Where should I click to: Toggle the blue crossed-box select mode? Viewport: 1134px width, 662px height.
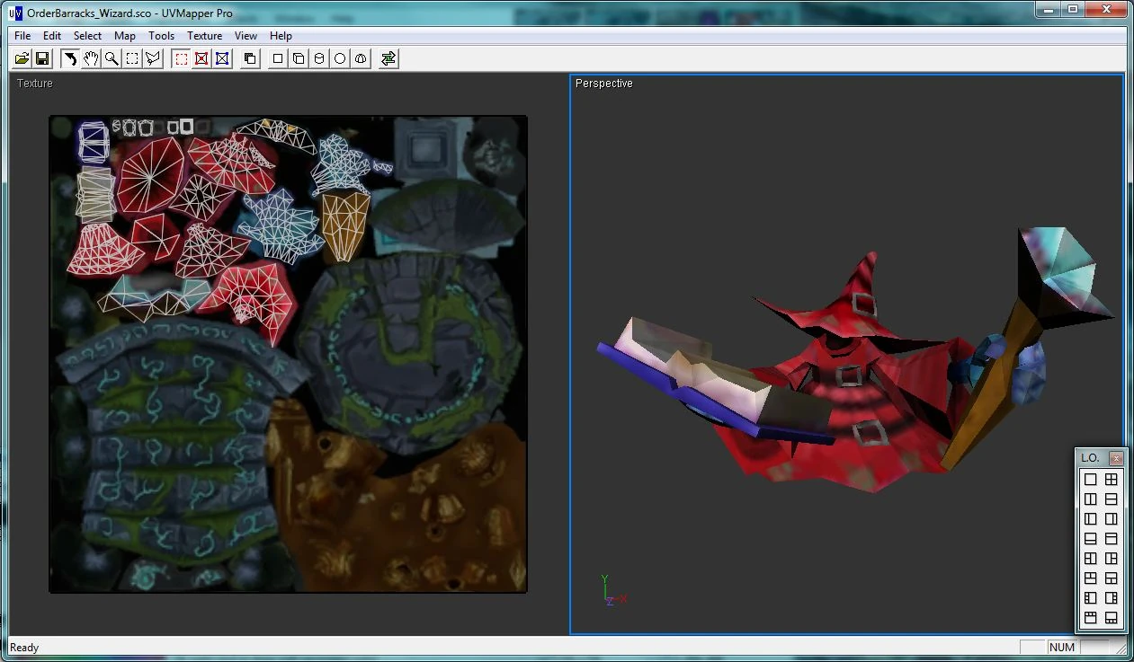(222, 58)
